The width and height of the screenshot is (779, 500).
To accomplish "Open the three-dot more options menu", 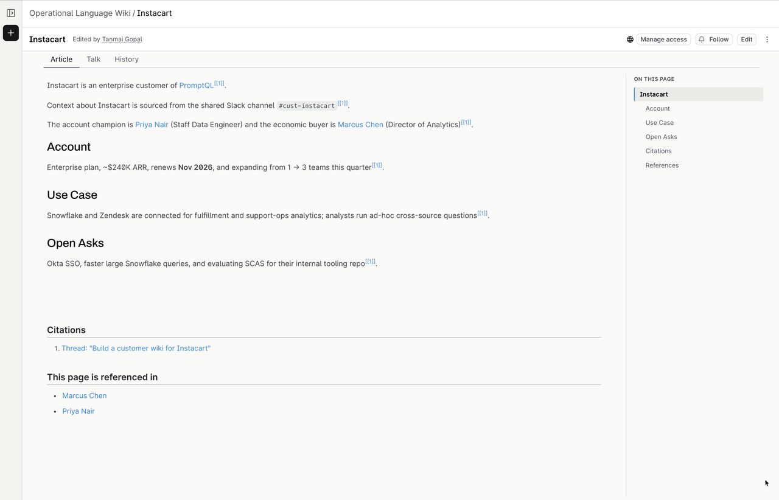I will click(767, 40).
